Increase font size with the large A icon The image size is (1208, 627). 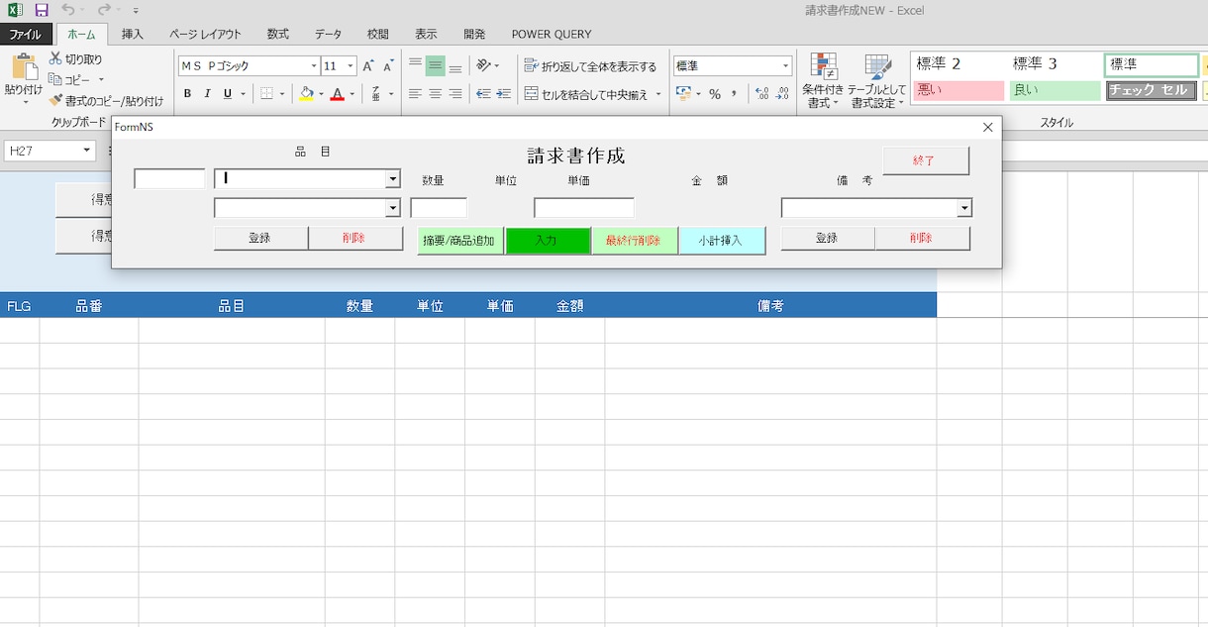tap(367, 66)
